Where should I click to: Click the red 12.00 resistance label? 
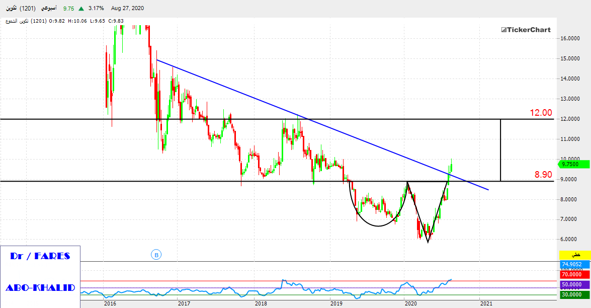click(x=541, y=113)
